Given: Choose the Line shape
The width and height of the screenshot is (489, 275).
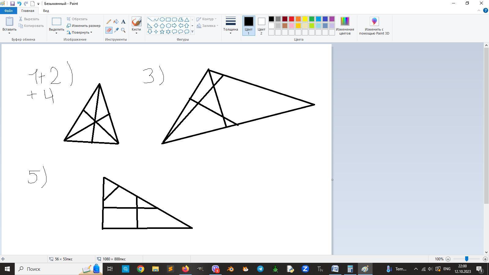Looking at the screenshot, I should [150, 20].
